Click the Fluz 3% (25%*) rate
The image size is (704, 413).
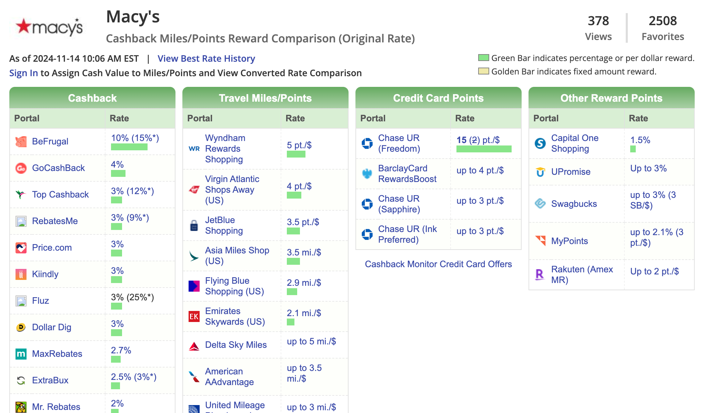(x=132, y=298)
